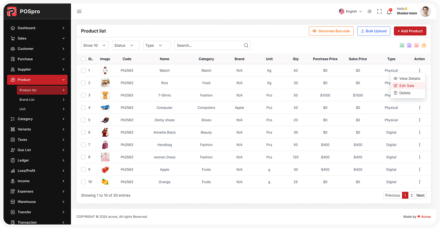Select the Handbag row checkbox
Viewport: 440px width, 228px height.
point(83,145)
